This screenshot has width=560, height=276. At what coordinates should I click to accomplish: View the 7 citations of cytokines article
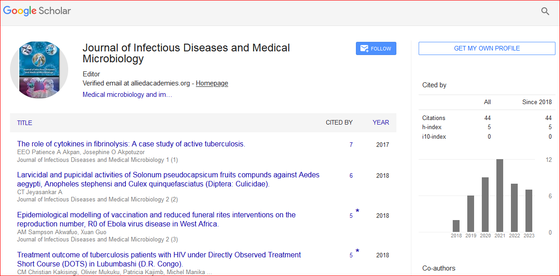pyautogui.click(x=351, y=145)
